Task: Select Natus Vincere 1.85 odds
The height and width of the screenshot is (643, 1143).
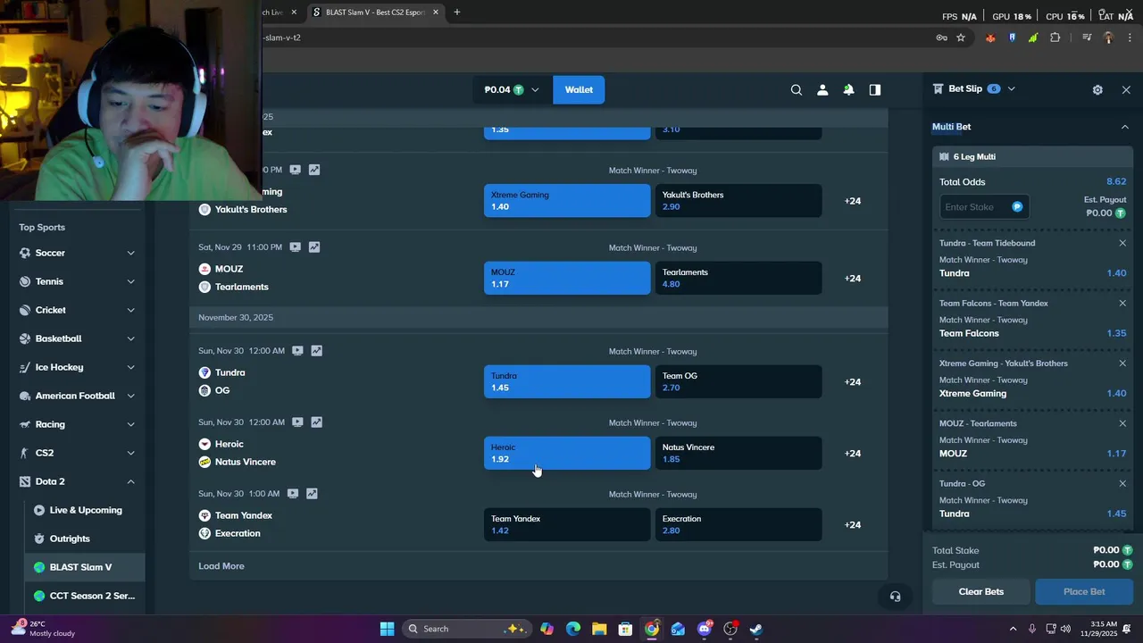Action: pyautogui.click(x=738, y=453)
